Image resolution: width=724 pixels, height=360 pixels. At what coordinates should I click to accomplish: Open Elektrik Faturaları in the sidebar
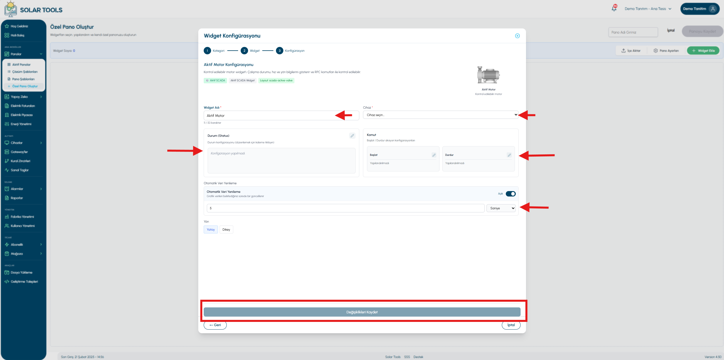[23, 106]
